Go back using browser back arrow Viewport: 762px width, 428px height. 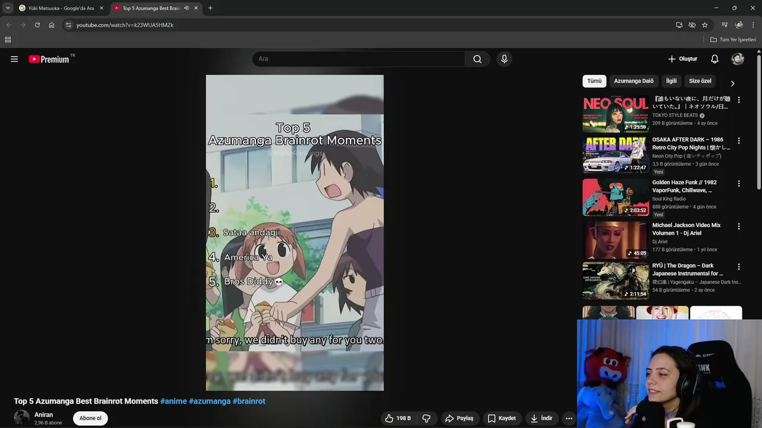[8, 25]
